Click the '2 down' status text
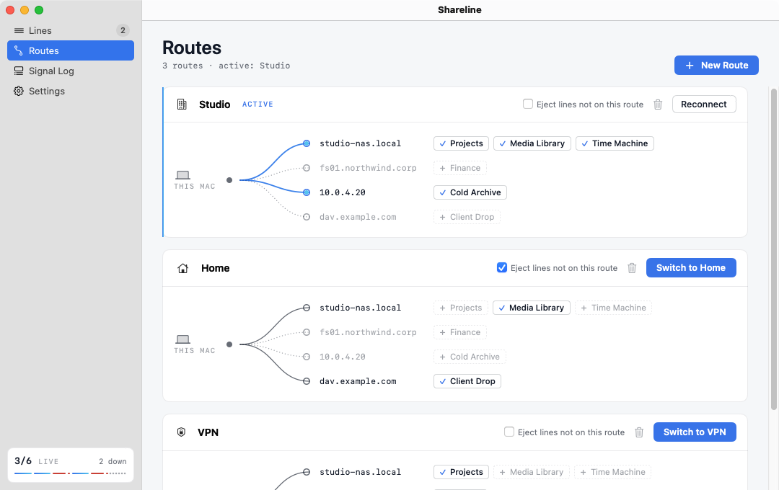The image size is (779, 490). 113,461
